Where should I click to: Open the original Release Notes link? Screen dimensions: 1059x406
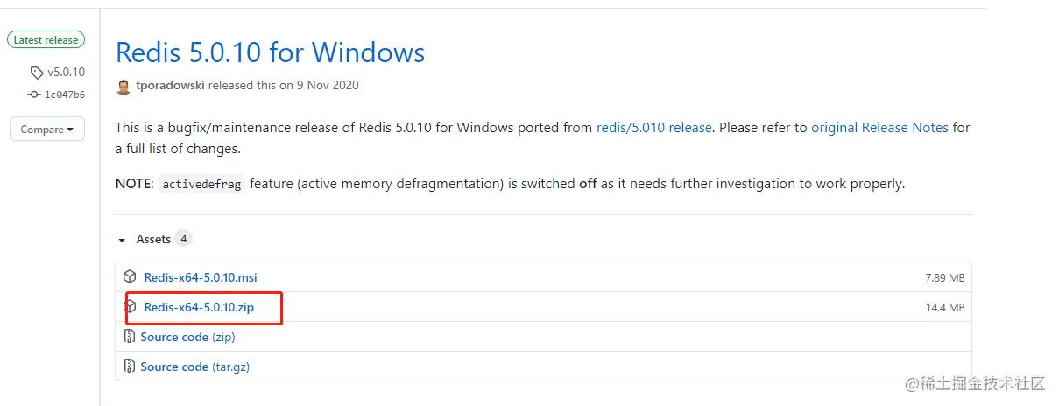(879, 128)
